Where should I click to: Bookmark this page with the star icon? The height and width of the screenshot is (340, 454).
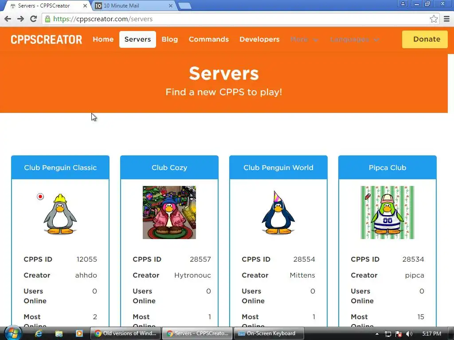[x=434, y=19]
